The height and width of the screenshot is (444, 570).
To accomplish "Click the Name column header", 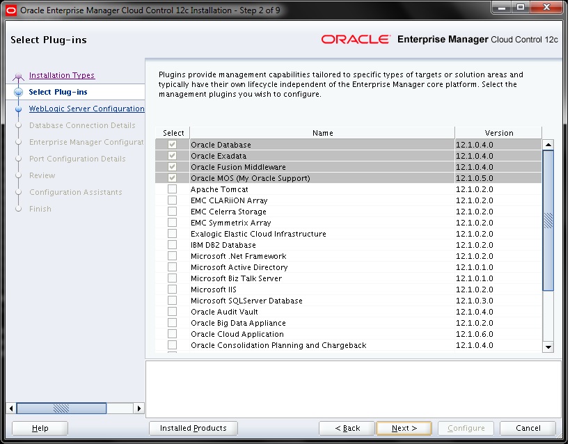I will [322, 133].
